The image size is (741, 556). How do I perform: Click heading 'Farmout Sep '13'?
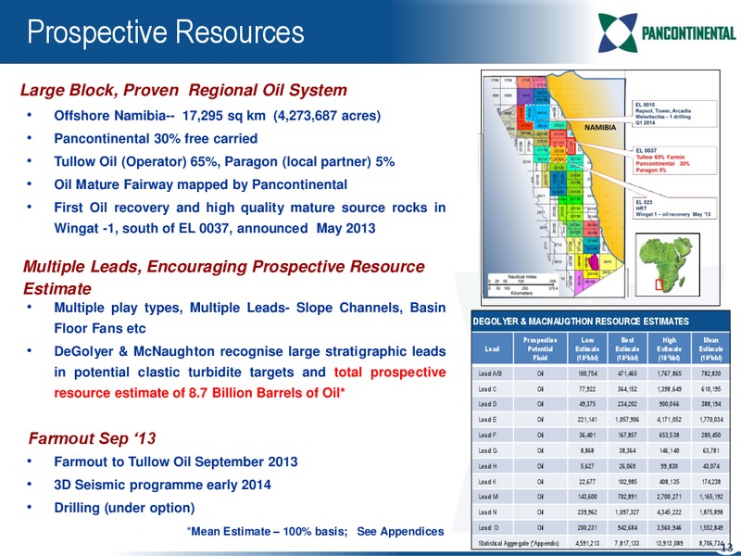tap(92, 438)
